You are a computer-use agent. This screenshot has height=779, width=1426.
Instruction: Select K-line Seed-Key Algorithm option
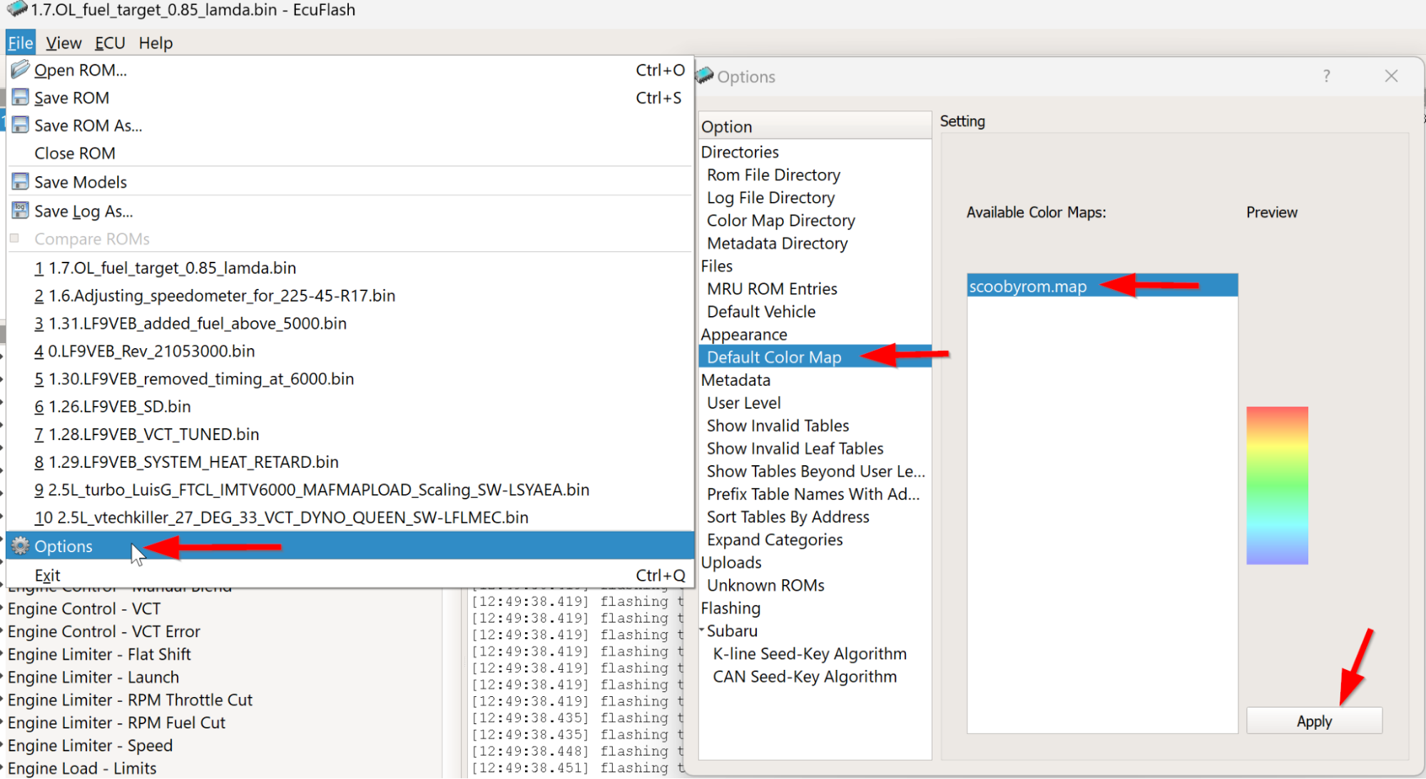[x=815, y=654]
